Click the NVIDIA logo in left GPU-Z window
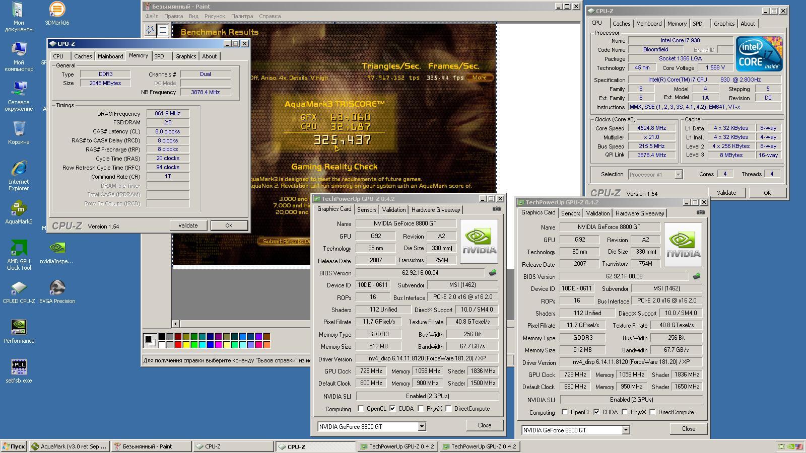Viewport: 806px width, 453px height. coord(479,241)
